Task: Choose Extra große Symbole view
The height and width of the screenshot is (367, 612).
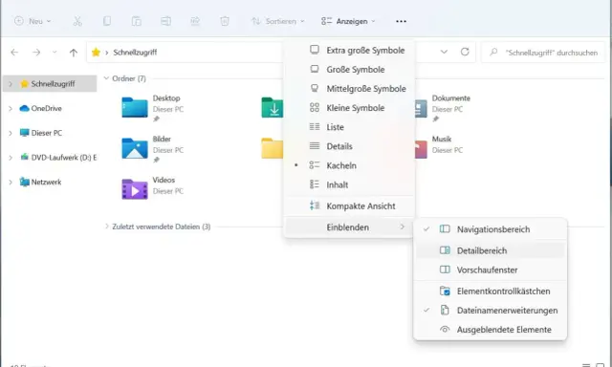Action: 349,51
